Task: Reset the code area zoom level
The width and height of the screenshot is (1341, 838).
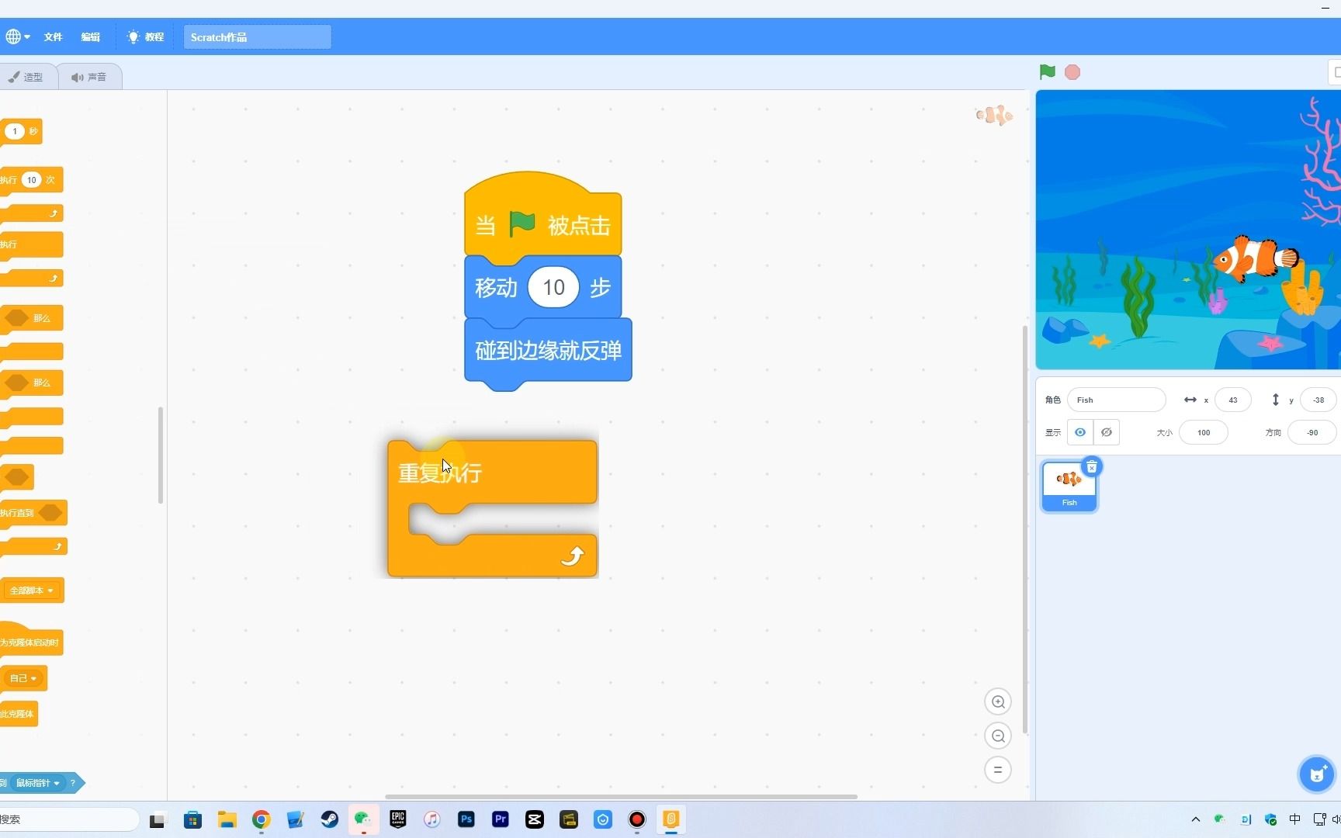Action: click(x=998, y=769)
